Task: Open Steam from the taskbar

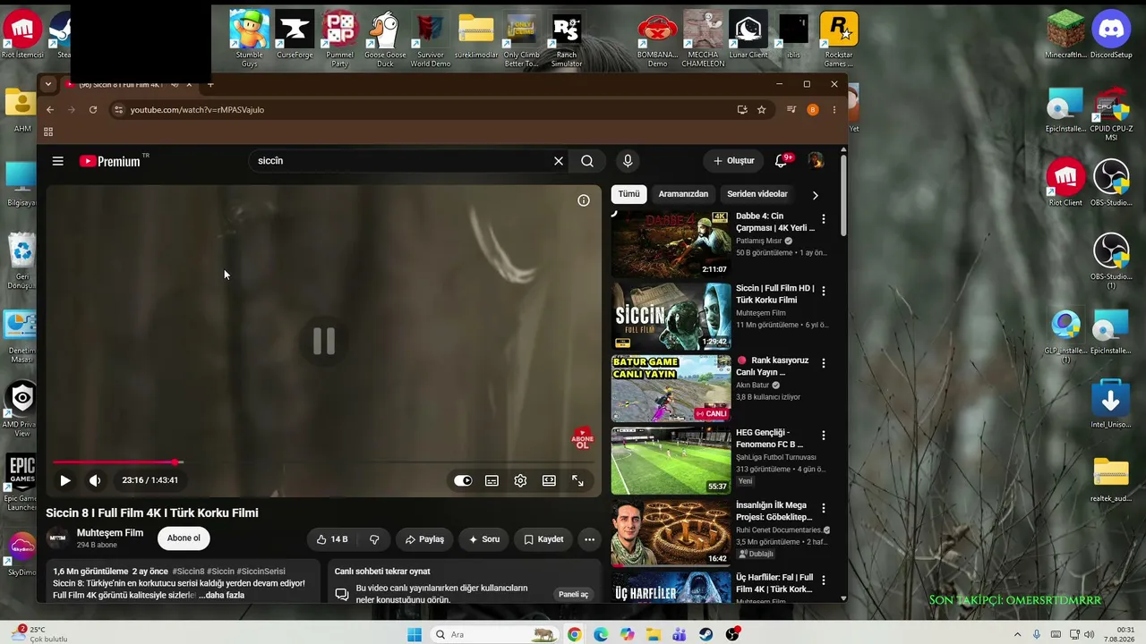Action: coord(706,635)
